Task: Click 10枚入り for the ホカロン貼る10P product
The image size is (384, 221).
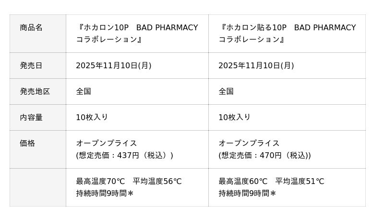Action: pos(235,118)
